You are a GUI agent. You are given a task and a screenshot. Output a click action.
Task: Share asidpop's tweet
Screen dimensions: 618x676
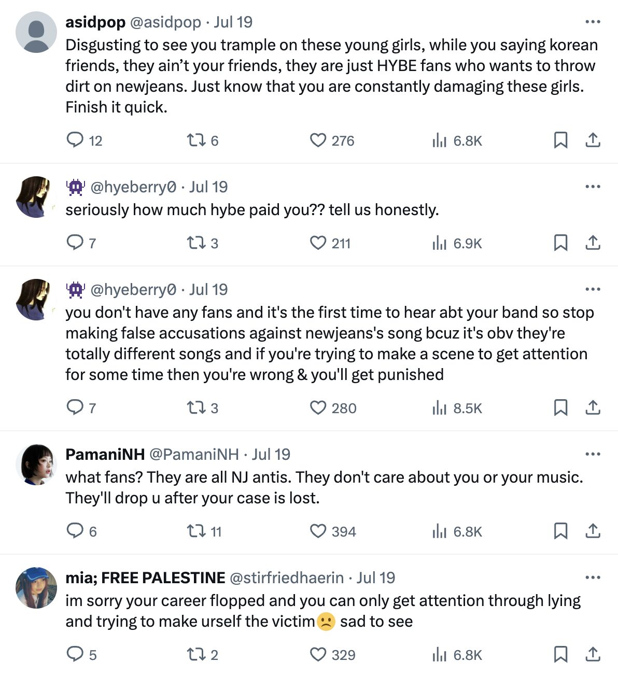(593, 140)
